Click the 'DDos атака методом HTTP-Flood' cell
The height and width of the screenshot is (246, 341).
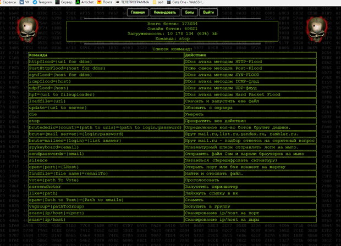(x=250, y=62)
